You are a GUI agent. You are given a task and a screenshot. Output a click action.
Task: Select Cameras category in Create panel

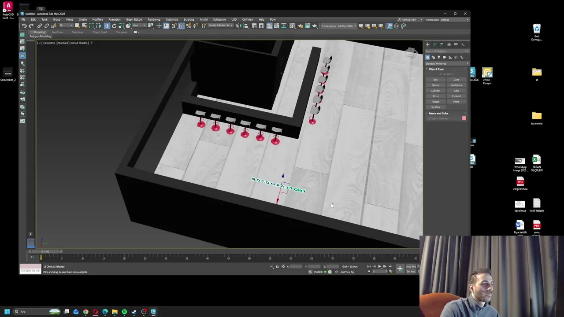click(445, 57)
